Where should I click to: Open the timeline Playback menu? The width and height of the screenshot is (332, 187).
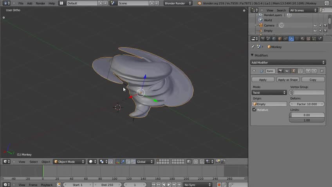point(47,185)
